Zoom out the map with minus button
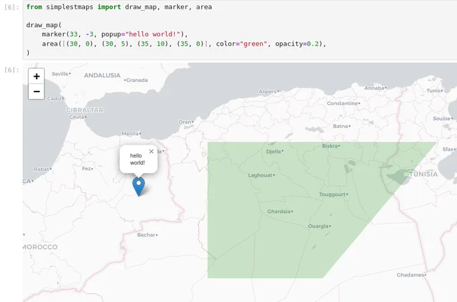Viewport: 457px width, 302px height. tap(36, 91)
